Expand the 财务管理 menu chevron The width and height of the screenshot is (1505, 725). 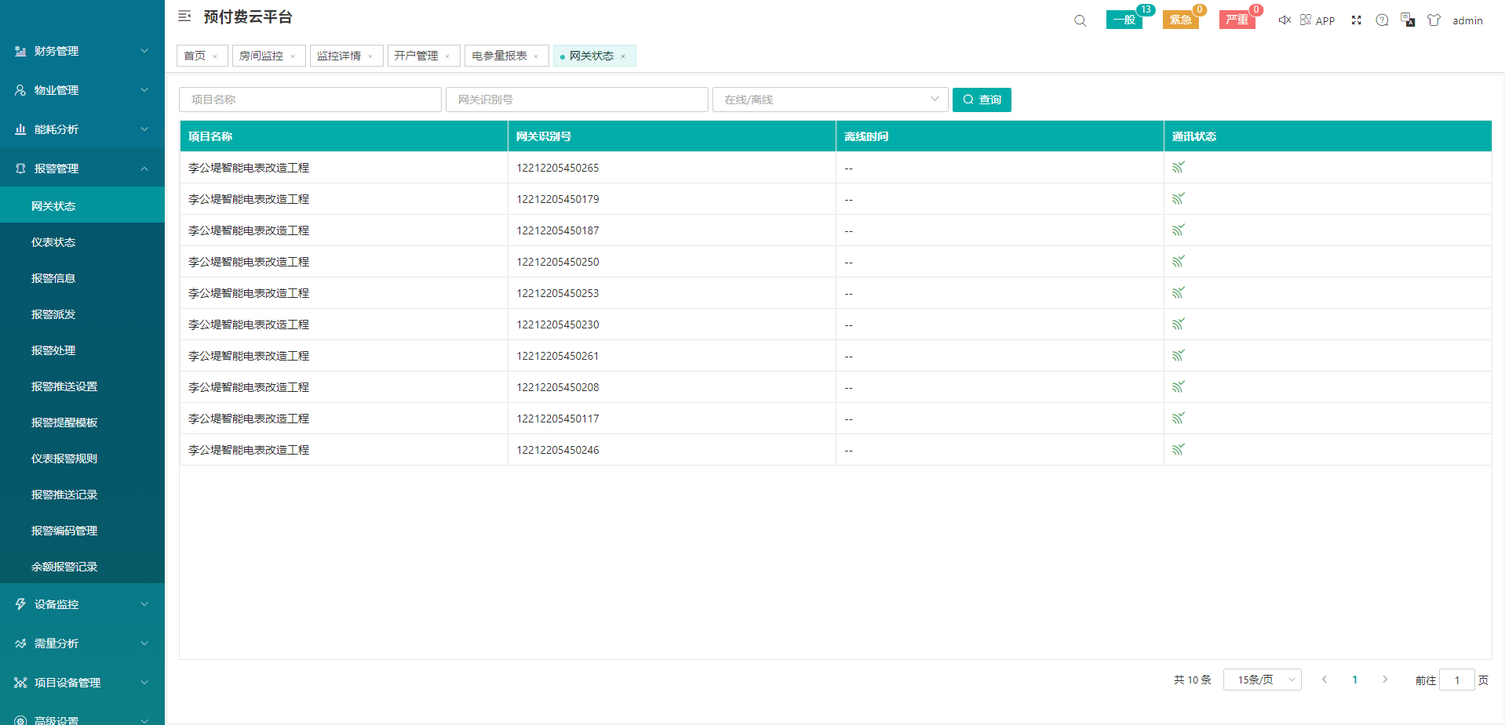click(144, 51)
